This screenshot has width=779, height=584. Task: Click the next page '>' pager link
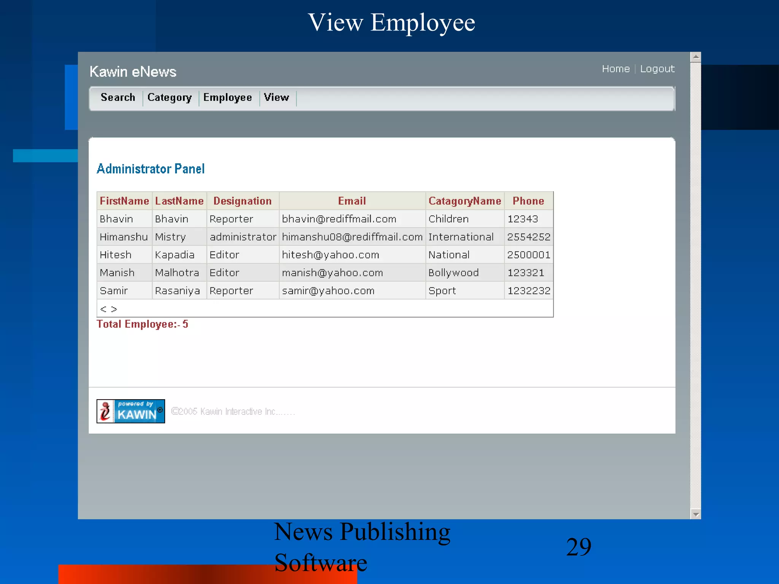(114, 309)
